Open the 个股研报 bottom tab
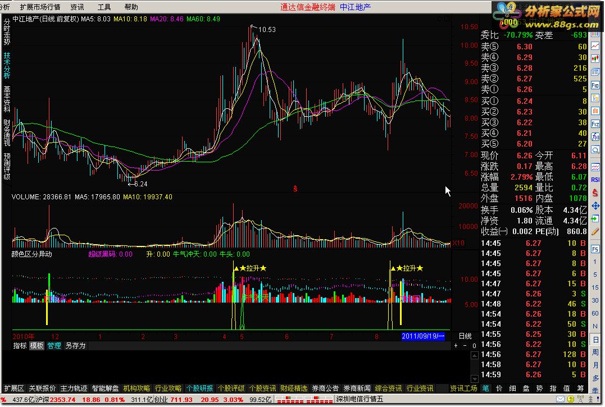This screenshot has width=605, height=407. 199,388
